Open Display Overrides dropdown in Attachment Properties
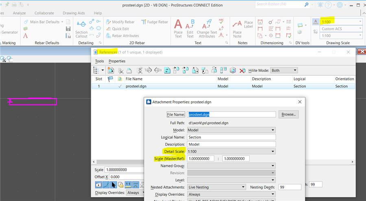 click(231, 195)
